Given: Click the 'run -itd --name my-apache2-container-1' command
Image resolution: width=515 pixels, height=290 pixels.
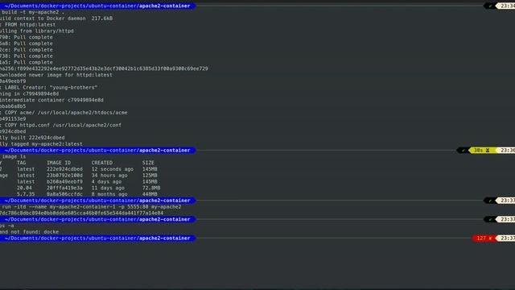Looking at the screenshot, I should point(91,207).
